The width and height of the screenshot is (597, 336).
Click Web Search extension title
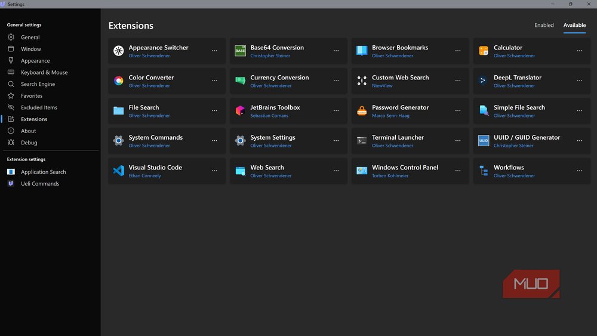pyautogui.click(x=267, y=168)
